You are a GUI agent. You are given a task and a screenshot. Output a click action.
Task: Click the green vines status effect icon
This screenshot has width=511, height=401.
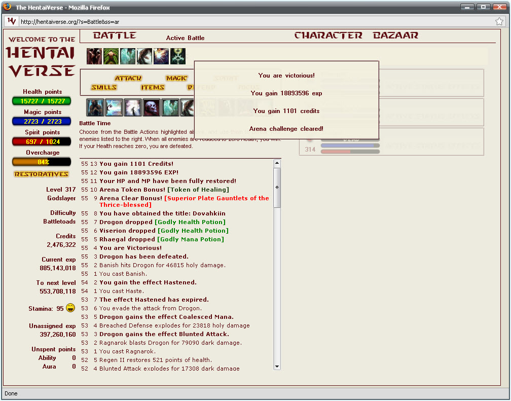[x=111, y=56]
